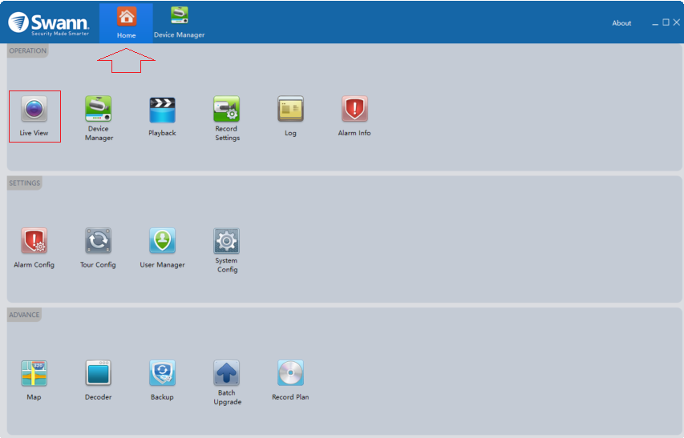Open User Manager
Viewport: 684px width, 438px height.
coord(162,241)
